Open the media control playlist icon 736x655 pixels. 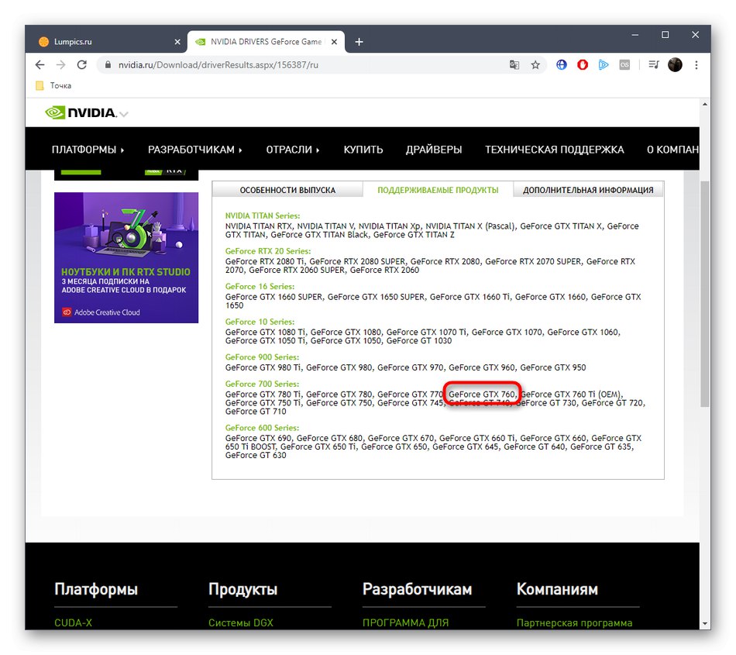(x=654, y=65)
